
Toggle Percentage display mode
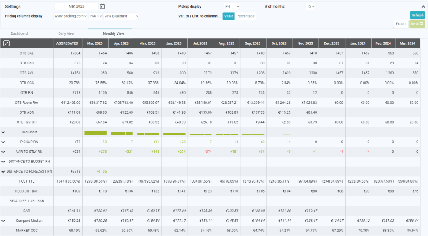245,16
